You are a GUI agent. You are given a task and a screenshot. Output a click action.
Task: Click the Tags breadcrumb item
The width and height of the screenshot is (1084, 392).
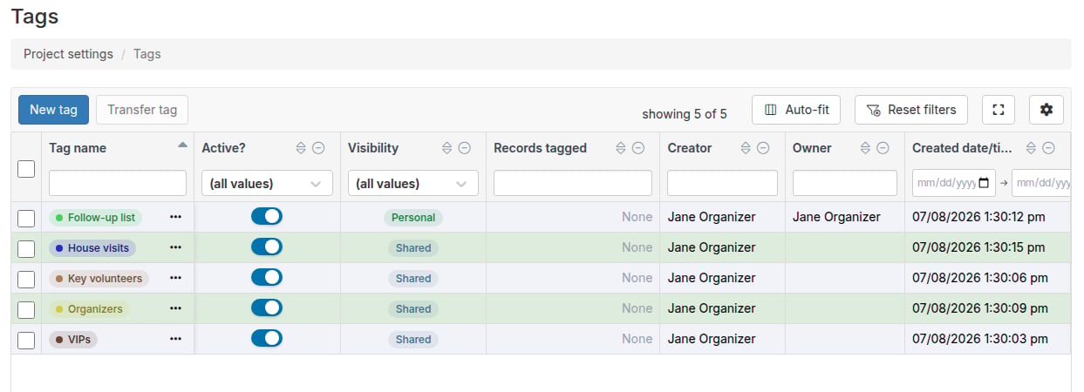147,54
